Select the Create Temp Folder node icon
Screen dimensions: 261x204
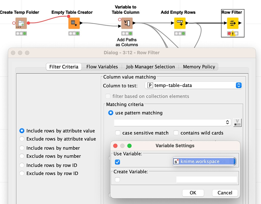pyautogui.click(x=21, y=23)
